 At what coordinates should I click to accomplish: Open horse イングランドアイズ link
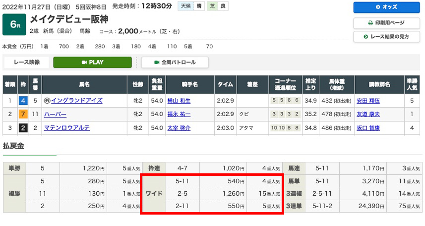point(77,100)
